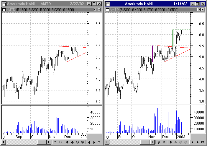The width and height of the screenshot is (207, 146).
Task: Select the four-way pan icon in 12/27/02 chart
Action: pos(72,142)
